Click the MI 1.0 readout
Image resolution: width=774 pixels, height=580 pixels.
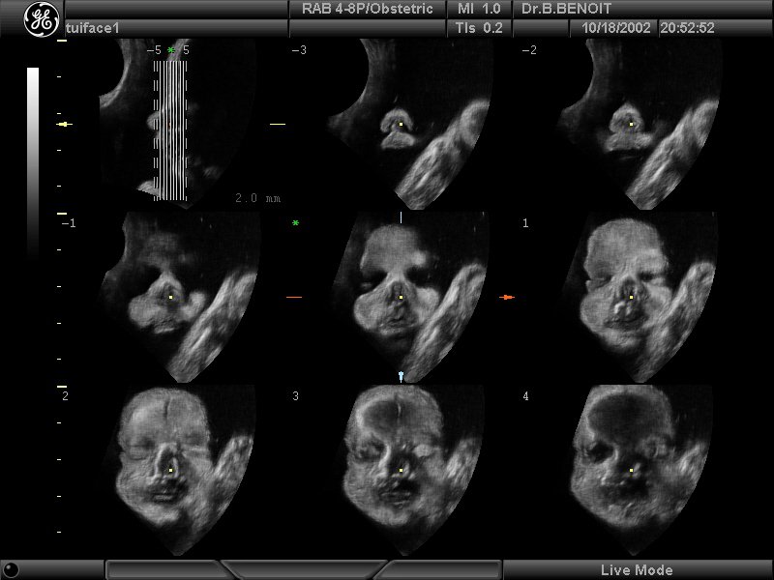[479, 9]
